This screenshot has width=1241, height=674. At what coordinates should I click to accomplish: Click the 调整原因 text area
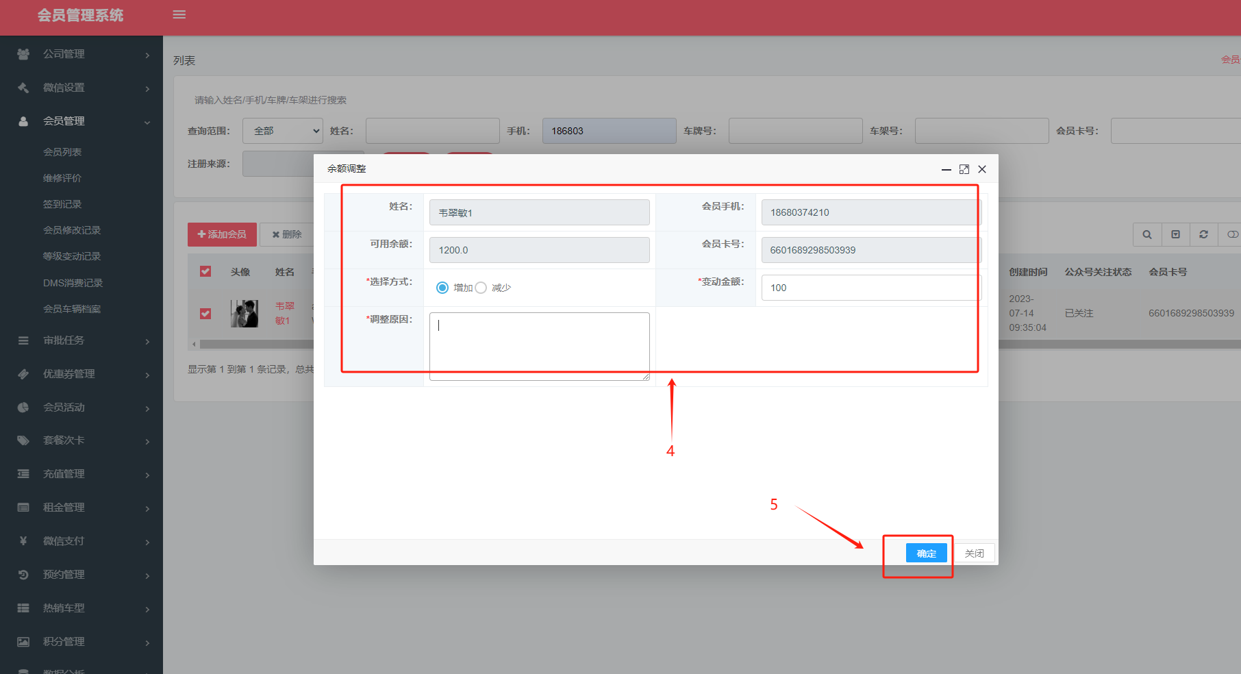pos(539,346)
